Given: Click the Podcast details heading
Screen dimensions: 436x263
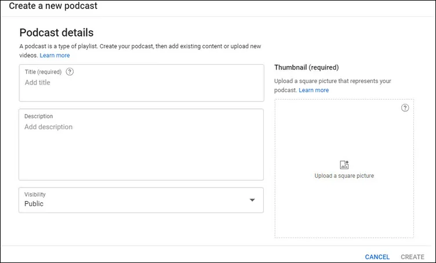Looking at the screenshot, I should [x=56, y=32].
